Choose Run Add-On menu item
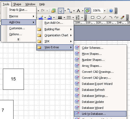Image resolution: width=130 pixels, height=119 pixels. click(55, 23)
